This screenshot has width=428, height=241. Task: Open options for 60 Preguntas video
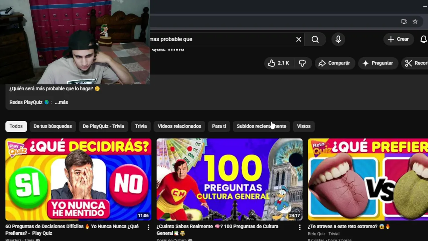[148, 227]
